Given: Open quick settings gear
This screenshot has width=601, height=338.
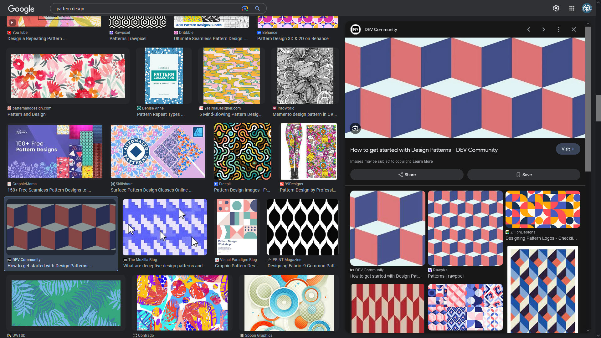Looking at the screenshot, I should tap(556, 8).
